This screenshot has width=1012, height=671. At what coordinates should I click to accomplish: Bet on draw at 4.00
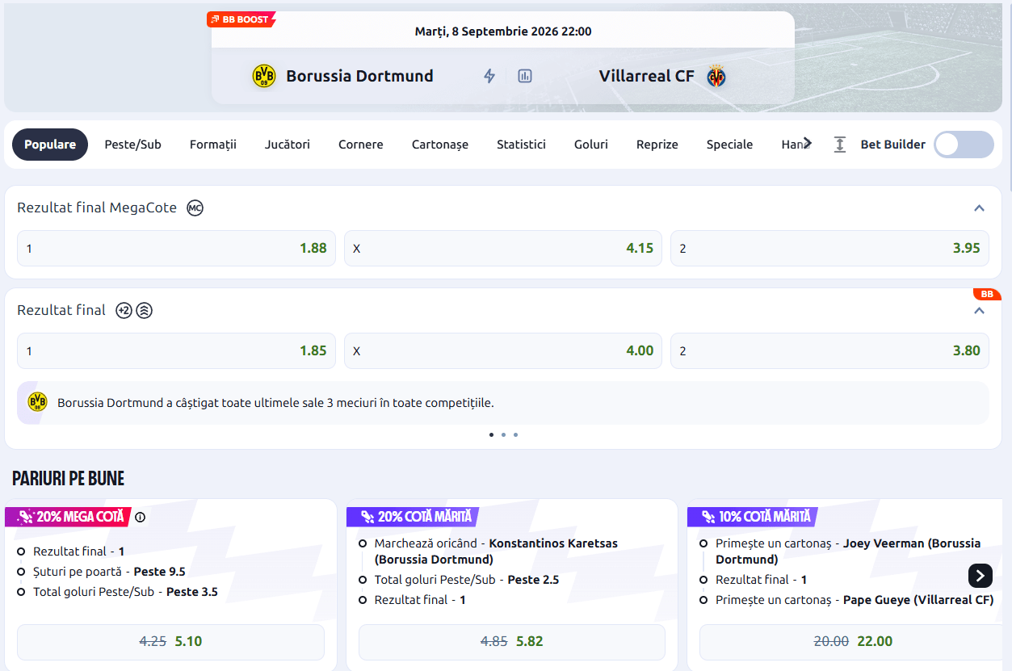click(503, 351)
